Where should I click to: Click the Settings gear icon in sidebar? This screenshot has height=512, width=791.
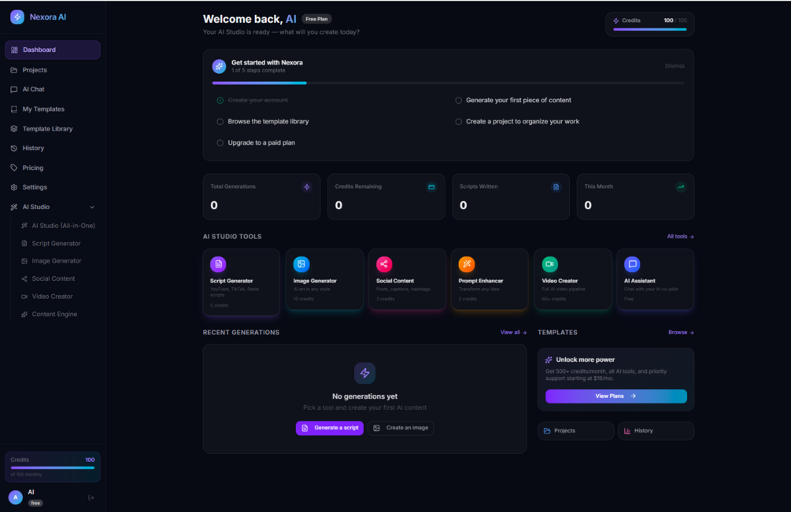(x=13, y=187)
